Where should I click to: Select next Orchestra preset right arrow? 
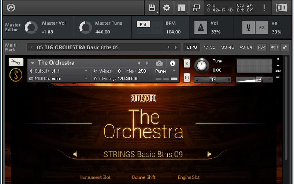click(x=209, y=154)
